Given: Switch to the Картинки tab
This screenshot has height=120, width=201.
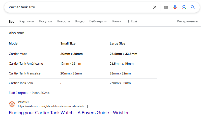Looking at the screenshot, I should point(26,21).
